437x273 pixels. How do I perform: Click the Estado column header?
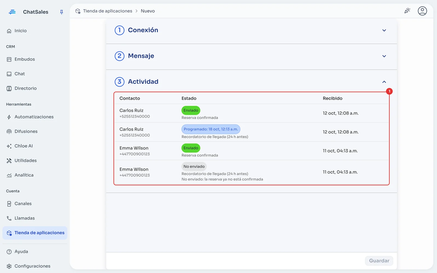point(189,98)
